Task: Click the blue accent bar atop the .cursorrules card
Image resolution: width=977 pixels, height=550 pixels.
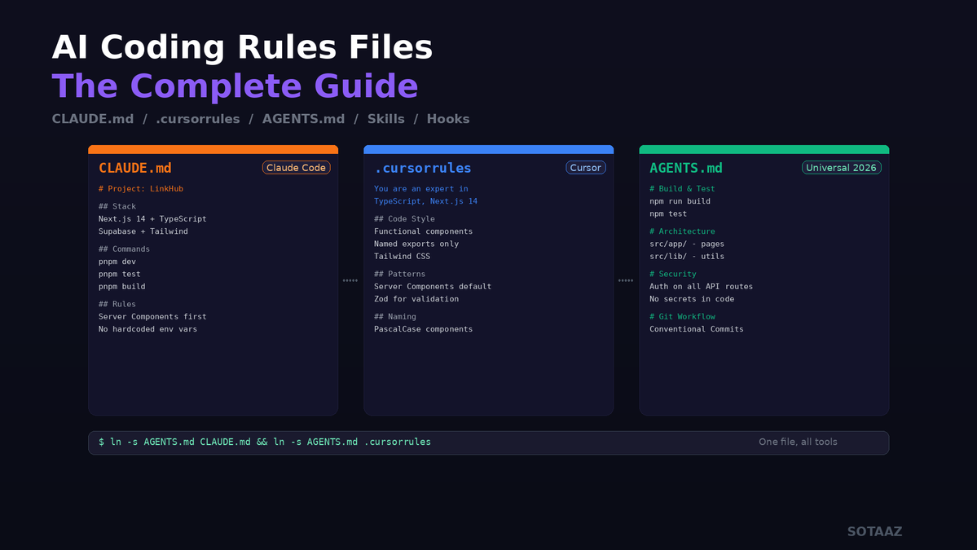Action: [x=488, y=148]
